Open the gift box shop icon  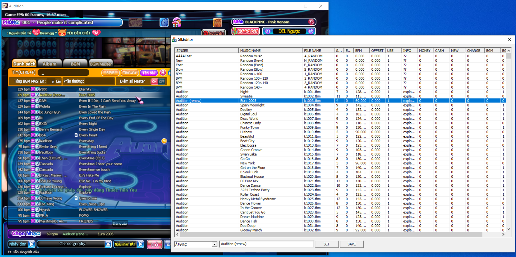point(177,22)
